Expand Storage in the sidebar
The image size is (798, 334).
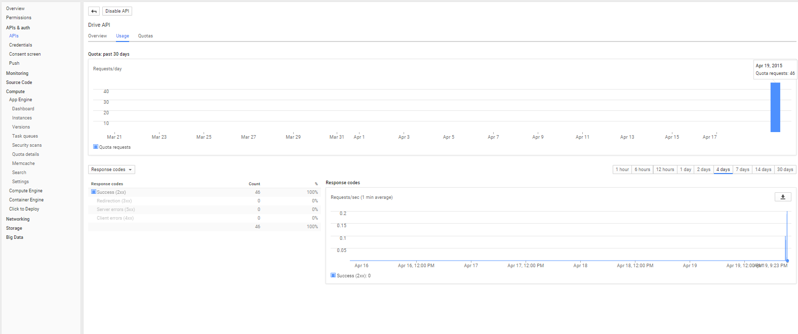click(14, 228)
